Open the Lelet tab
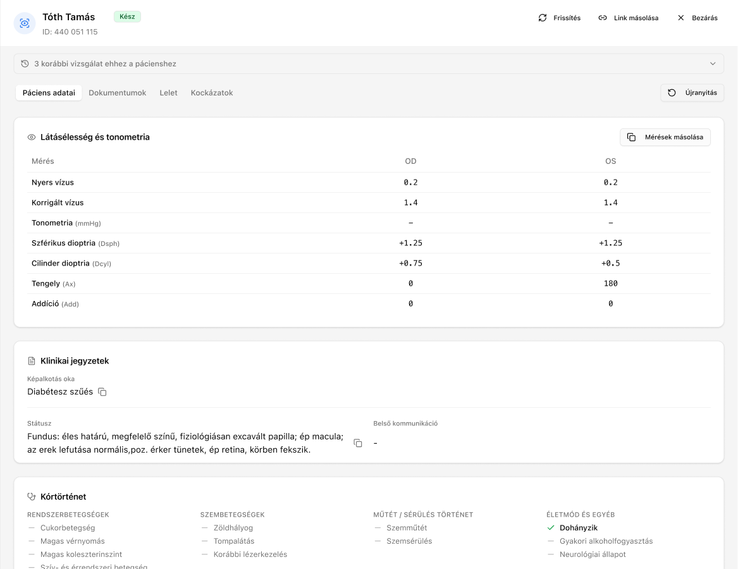This screenshot has height=569, width=738. (x=168, y=93)
